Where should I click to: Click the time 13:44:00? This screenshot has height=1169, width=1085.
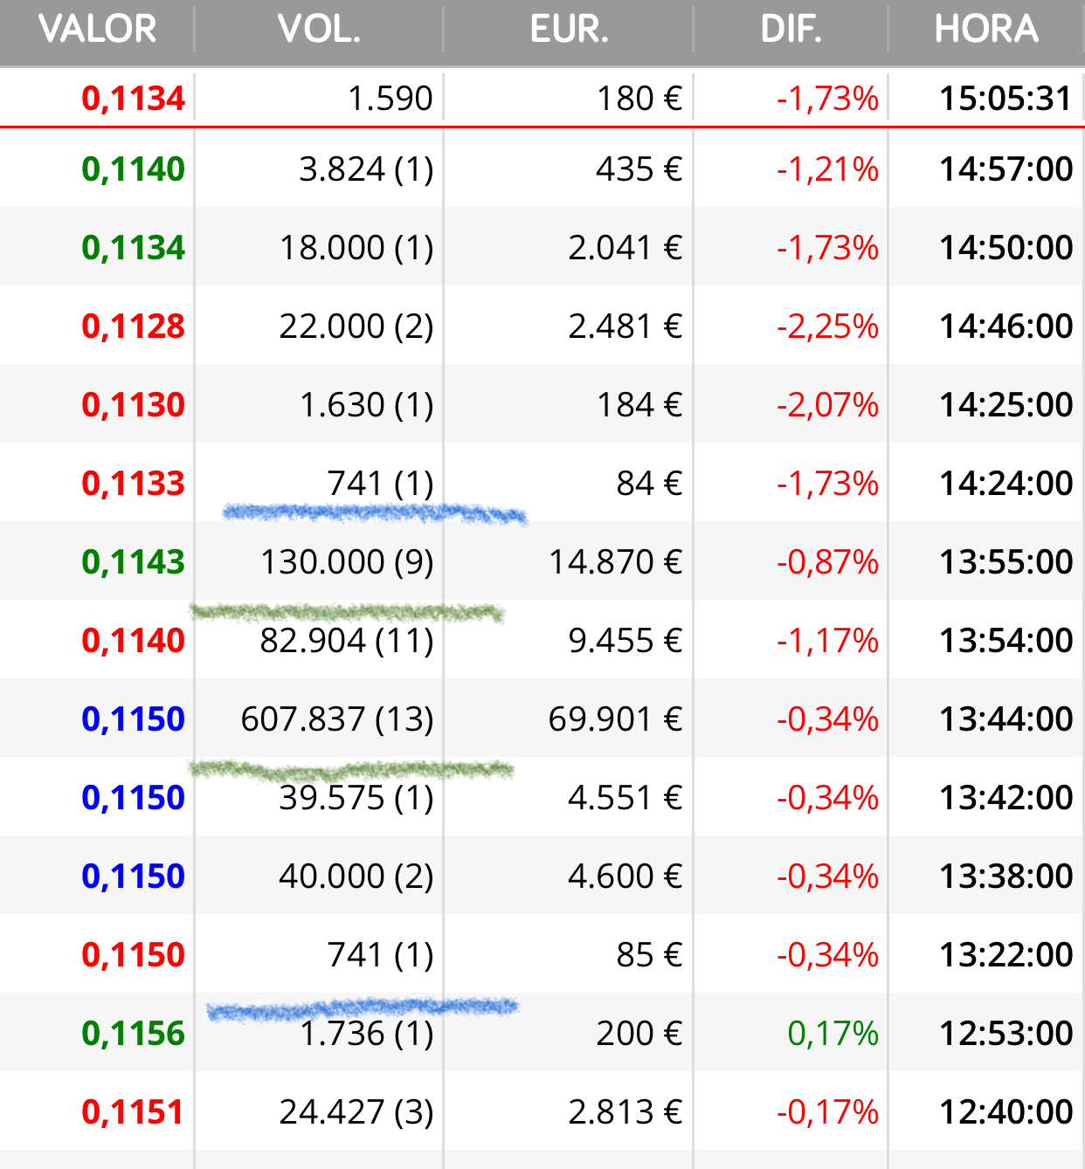coord(1006,719)
